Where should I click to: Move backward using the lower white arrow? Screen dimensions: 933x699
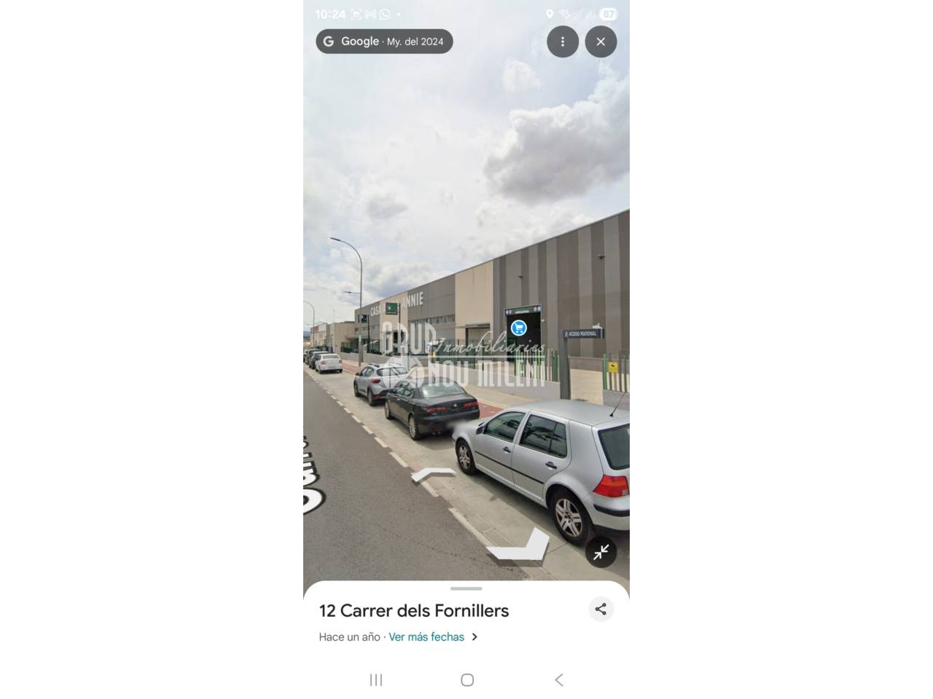click(x=518, y=546)
